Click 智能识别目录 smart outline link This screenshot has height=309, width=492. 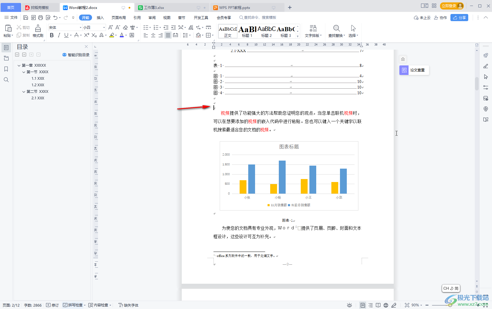click(x=76, y=55)
